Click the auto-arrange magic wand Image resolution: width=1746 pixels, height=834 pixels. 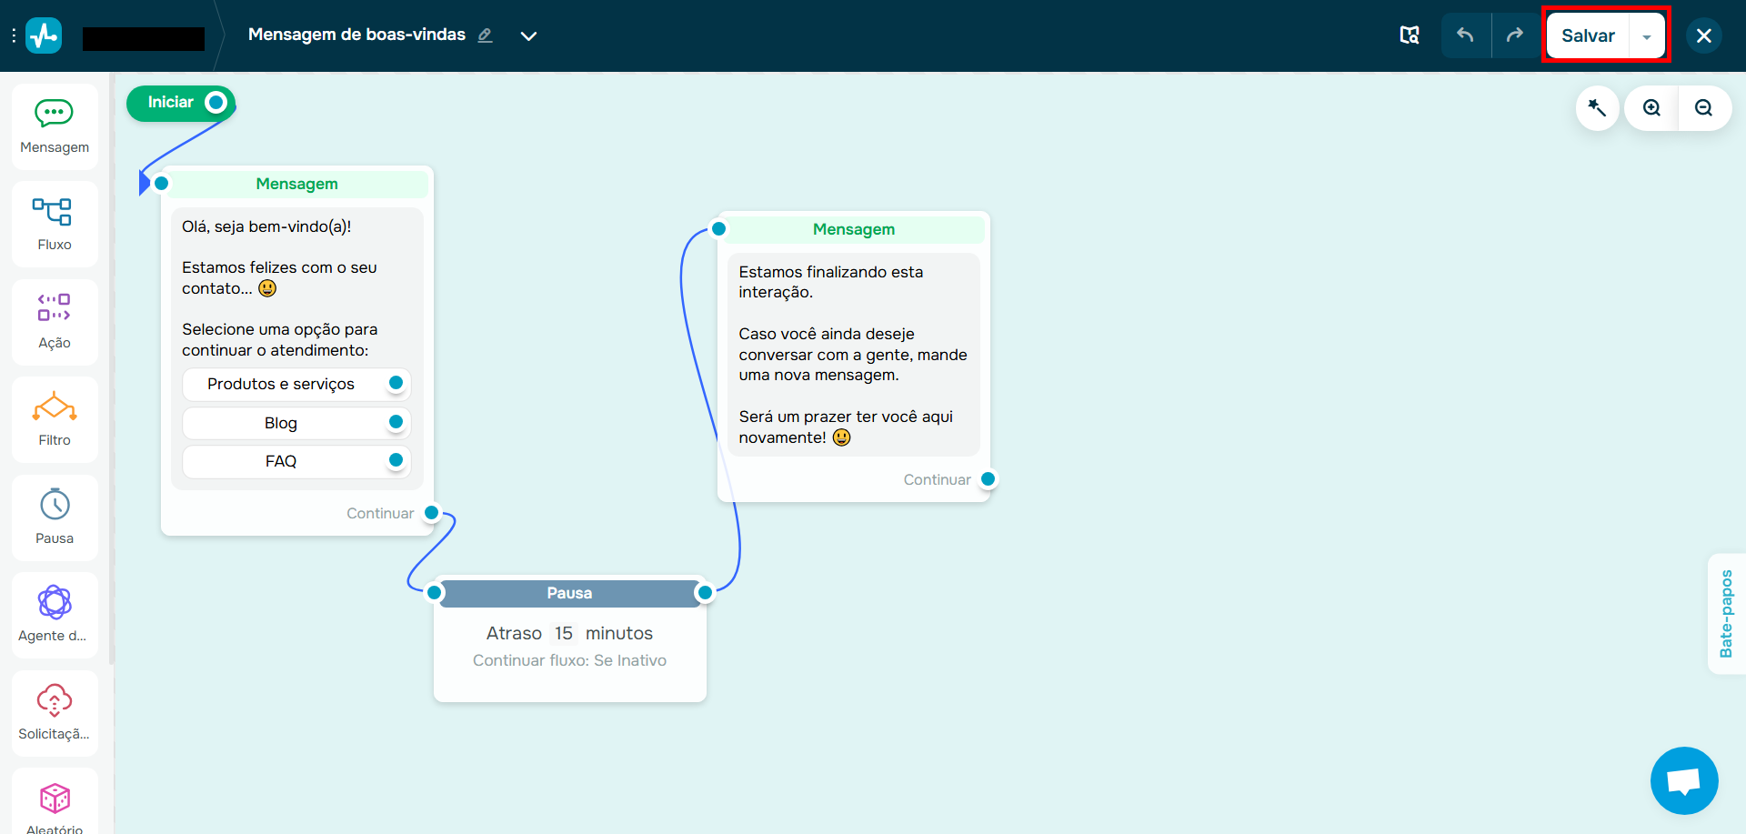tap(1597, 107)
